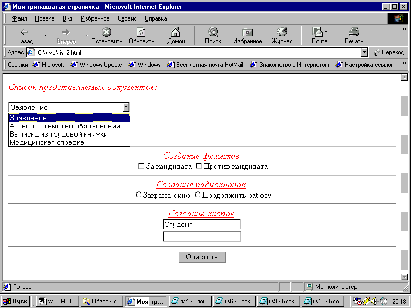
Task: Open the Вид menu
Action: coord(67,18)
